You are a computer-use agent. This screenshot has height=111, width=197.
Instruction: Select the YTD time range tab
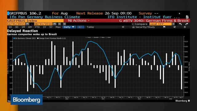pyautogui.click(x=37, y=27)
